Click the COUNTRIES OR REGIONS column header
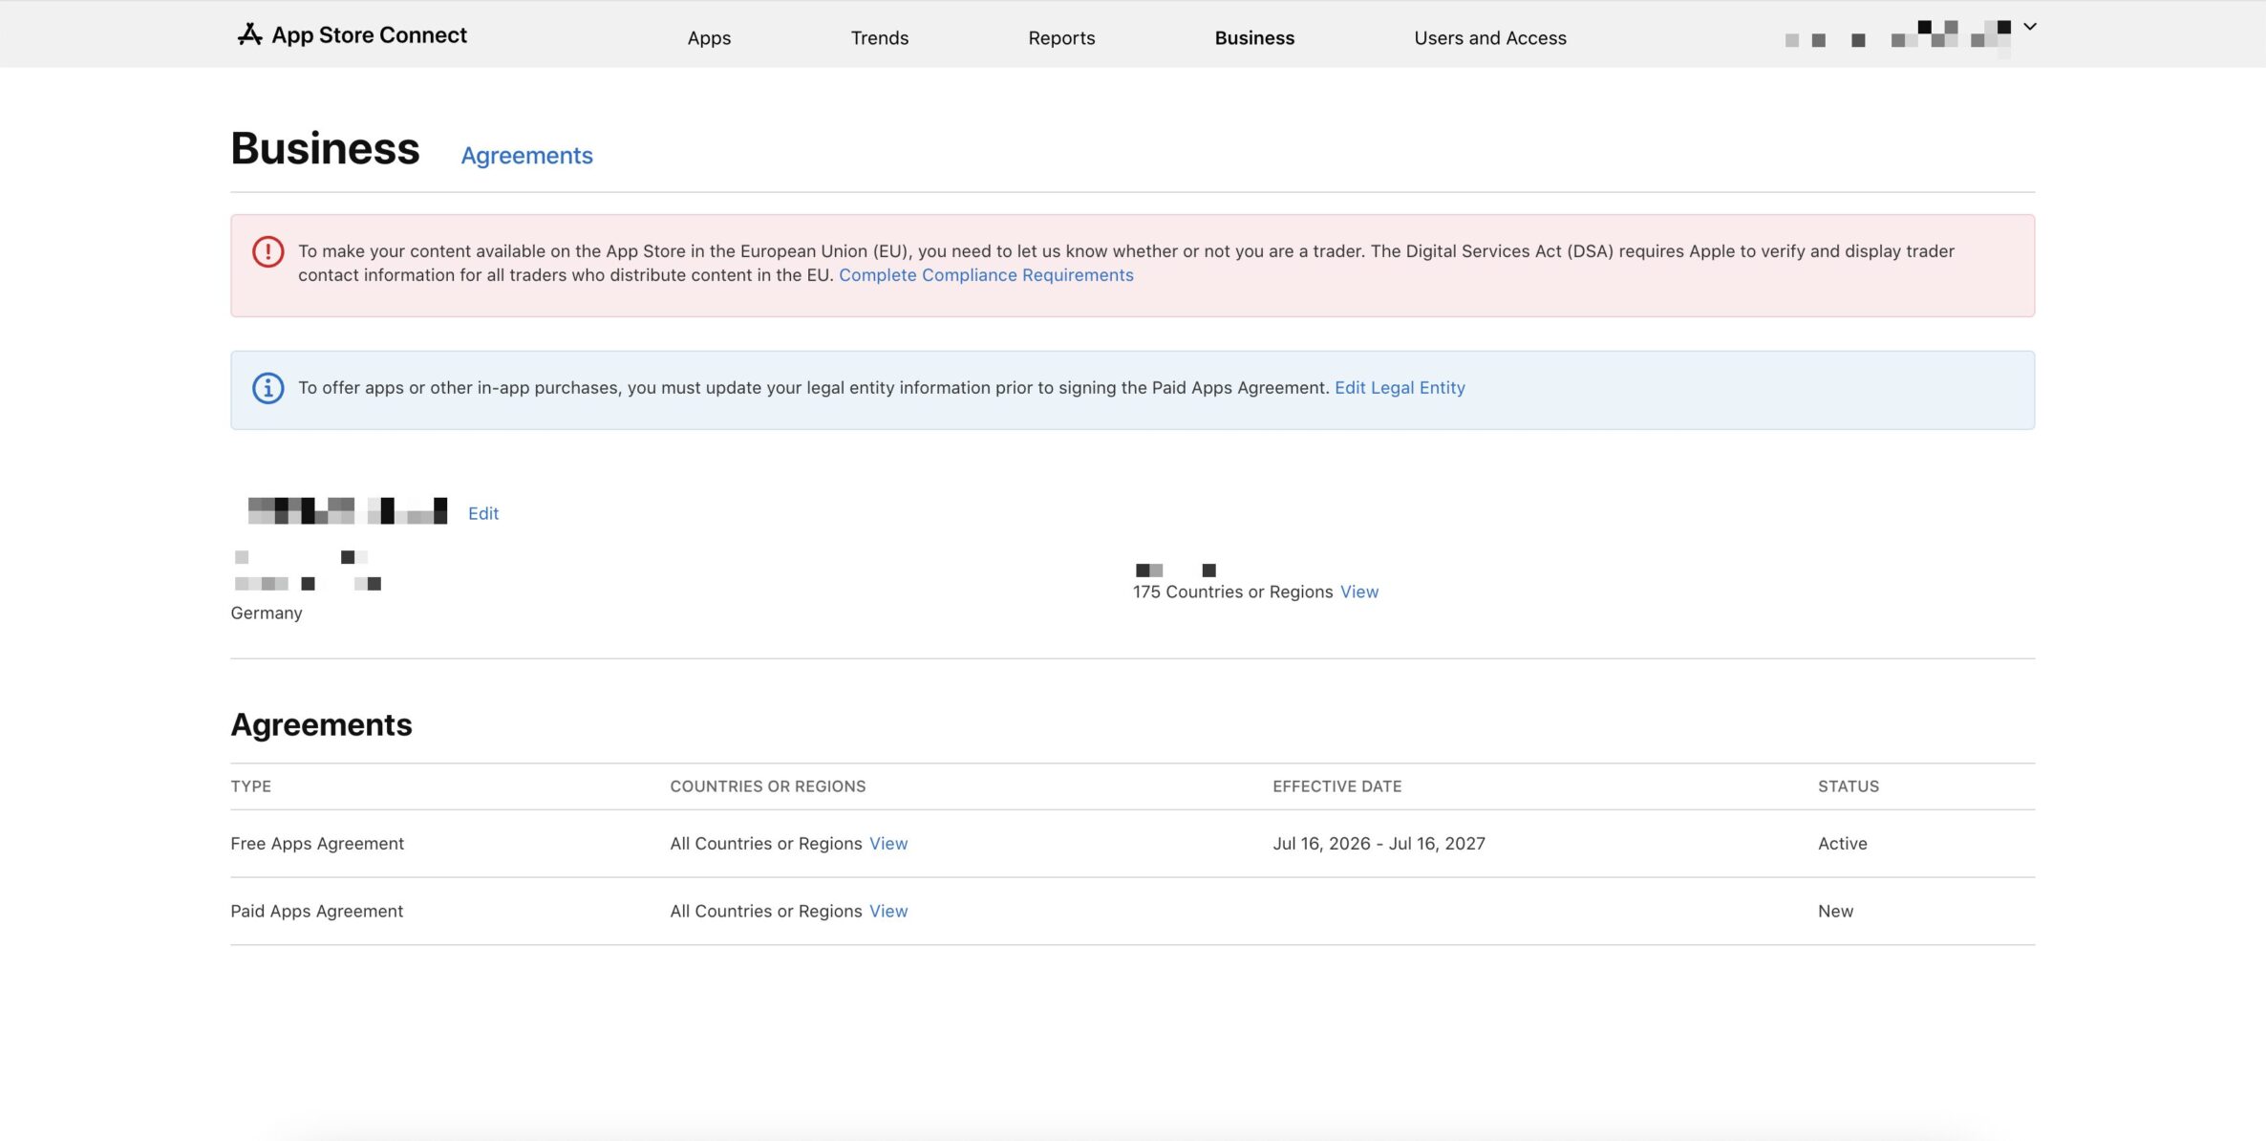Viewport: 2266px width, 1141px height. [x=767, y=786]
